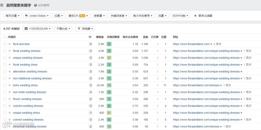Sort by 搜索量 column header

tap(100, 37)
